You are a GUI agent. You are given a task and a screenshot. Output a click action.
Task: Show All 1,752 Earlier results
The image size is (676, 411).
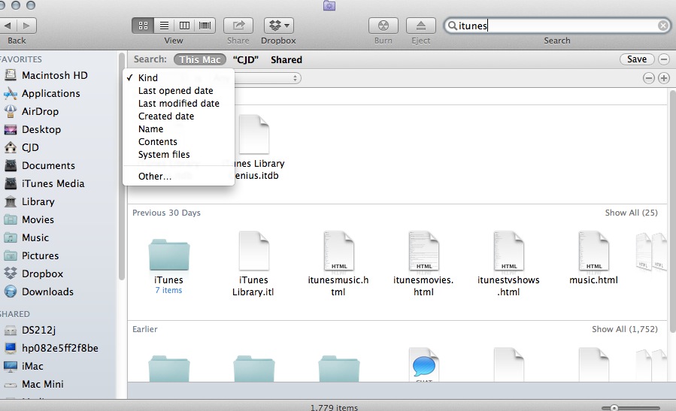click(x=625, y=329)
